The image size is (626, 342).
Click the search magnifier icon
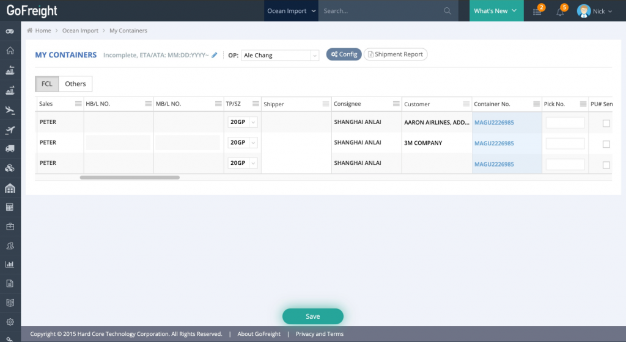[447, 11]
